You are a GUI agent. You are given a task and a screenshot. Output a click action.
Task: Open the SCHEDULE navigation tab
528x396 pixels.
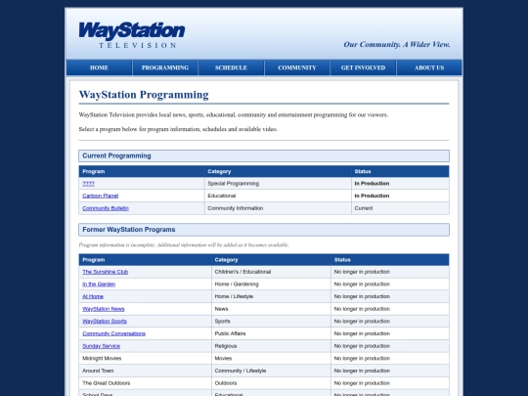231,67
